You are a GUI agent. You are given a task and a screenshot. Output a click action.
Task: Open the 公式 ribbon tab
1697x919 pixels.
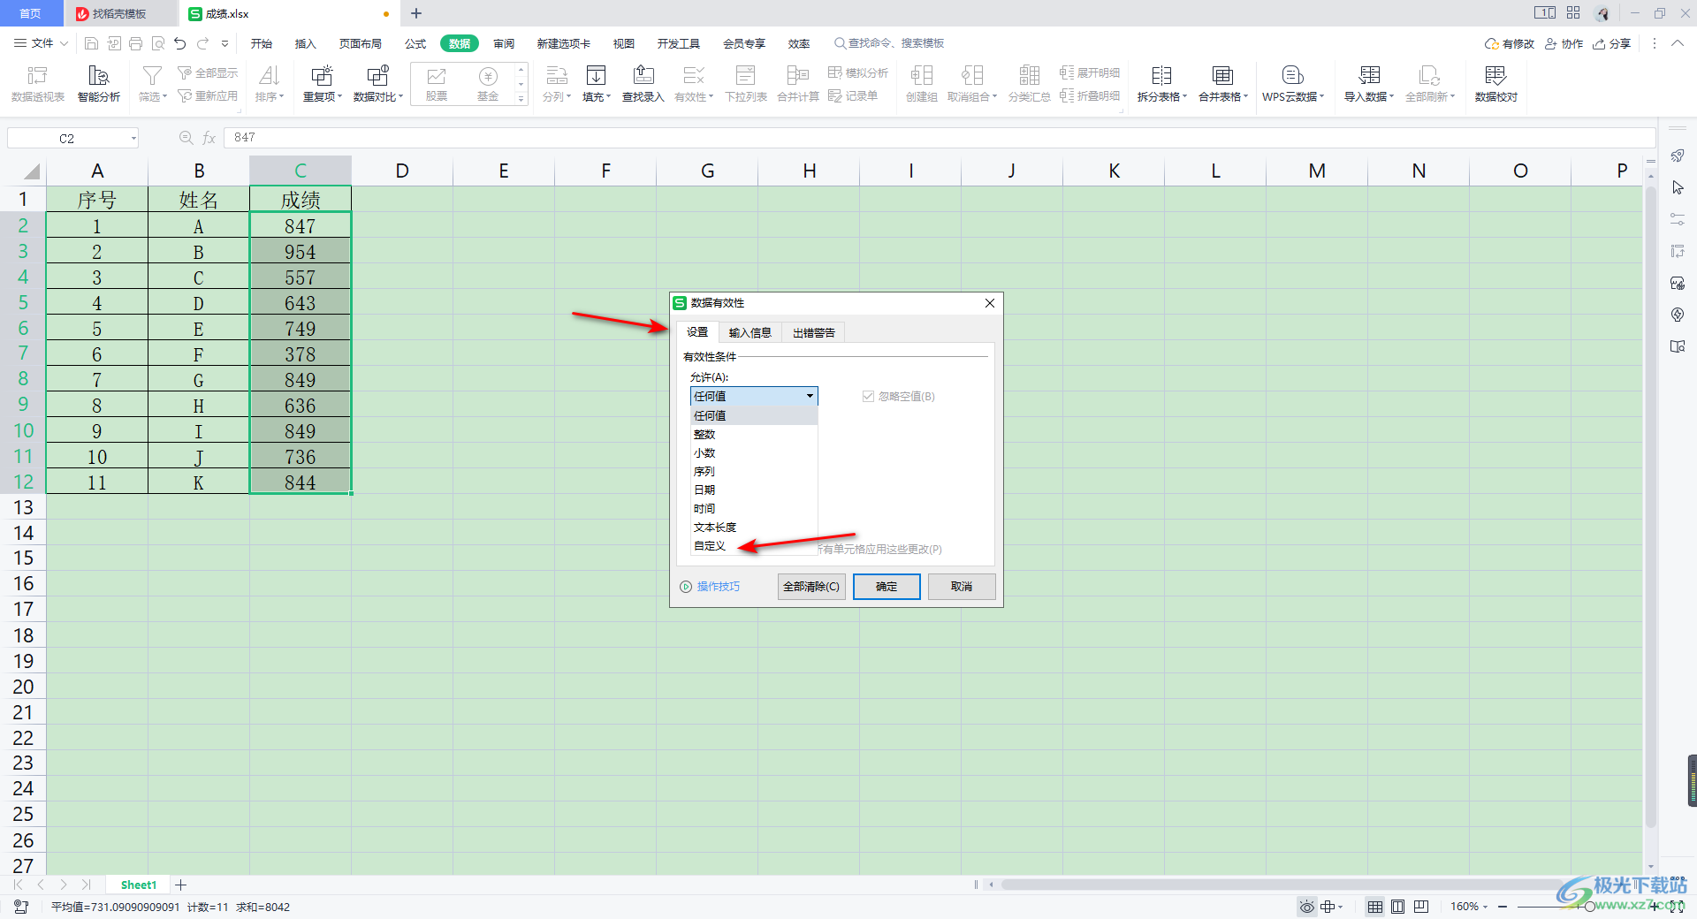(415, 43)
